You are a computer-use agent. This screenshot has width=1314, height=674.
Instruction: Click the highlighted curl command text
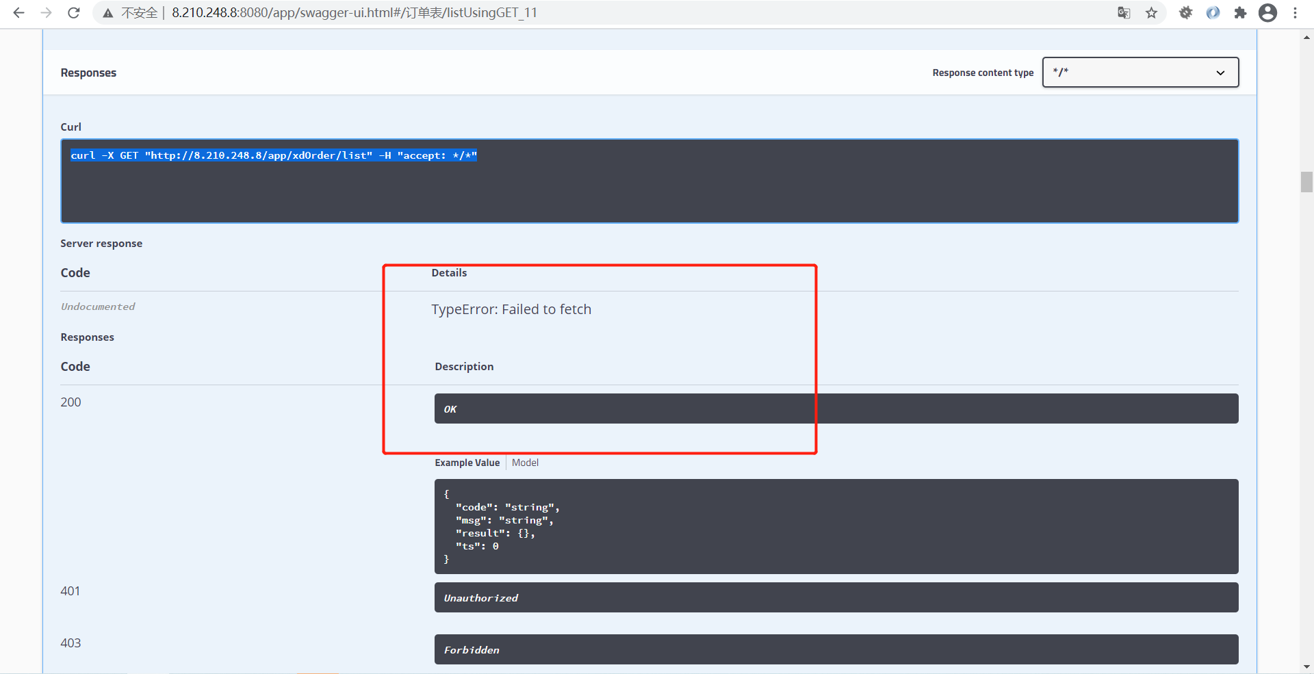274,155
